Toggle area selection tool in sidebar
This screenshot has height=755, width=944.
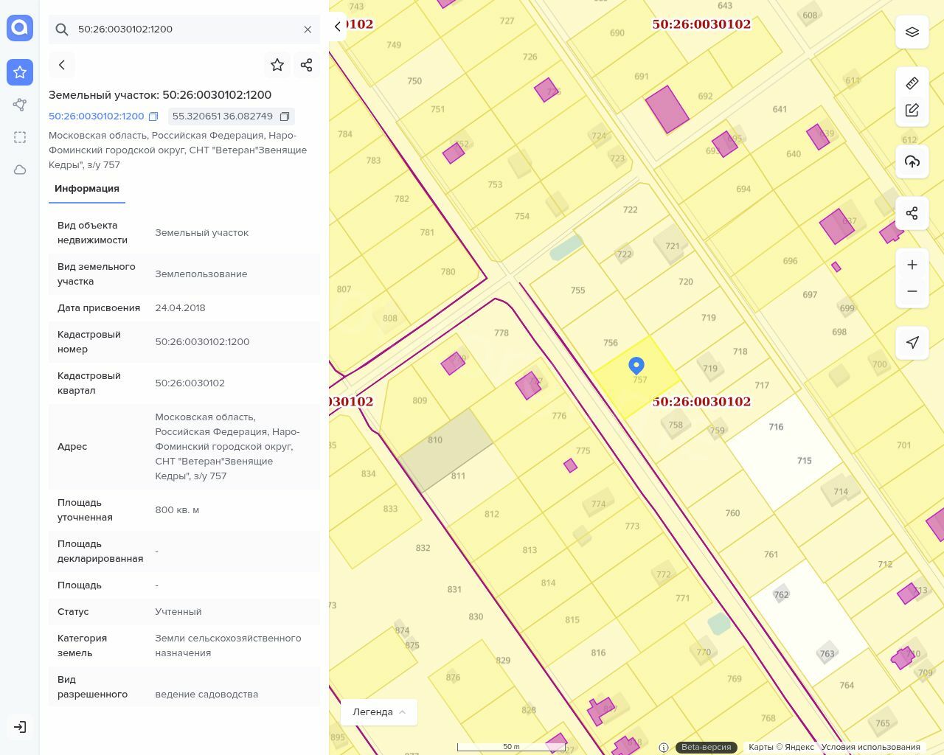click(20, 137)
